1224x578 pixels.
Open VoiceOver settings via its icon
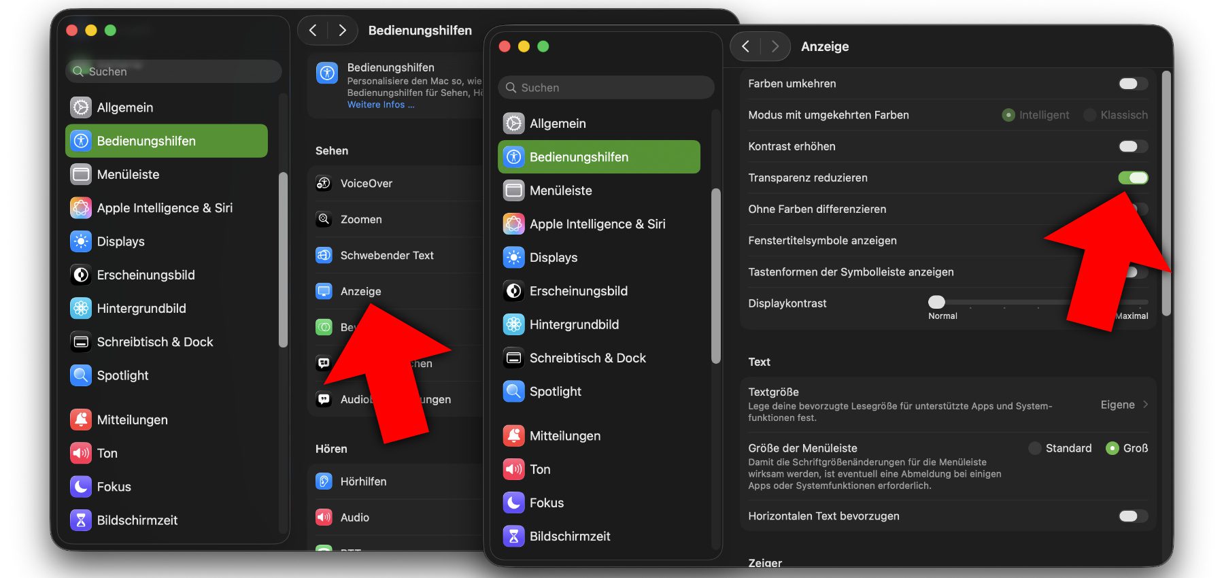click(x=324, y=183)
